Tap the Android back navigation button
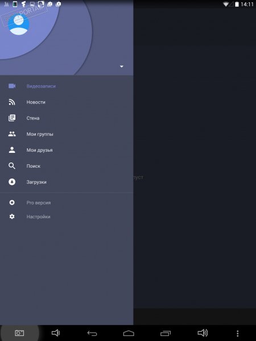The image size is (256, 341). (92, 333)
